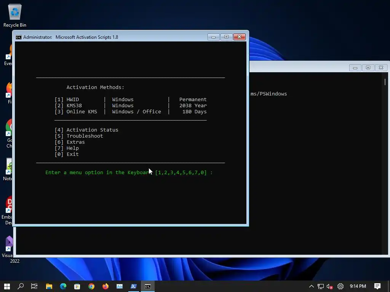Click the '[3] Online KMS' line

pyautogui.click(x=76, y=112)
